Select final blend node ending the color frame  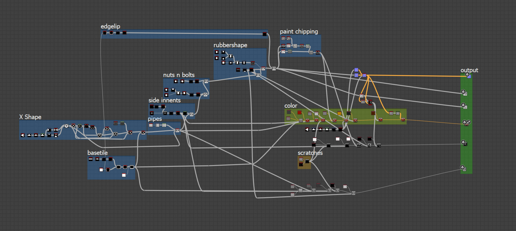[x=403, y=120]
